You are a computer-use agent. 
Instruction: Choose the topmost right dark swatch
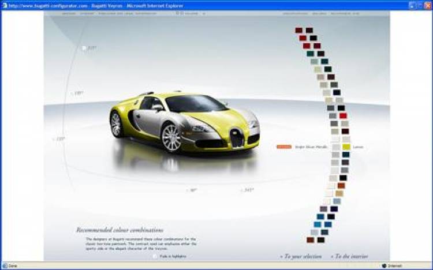click(309, 31)
